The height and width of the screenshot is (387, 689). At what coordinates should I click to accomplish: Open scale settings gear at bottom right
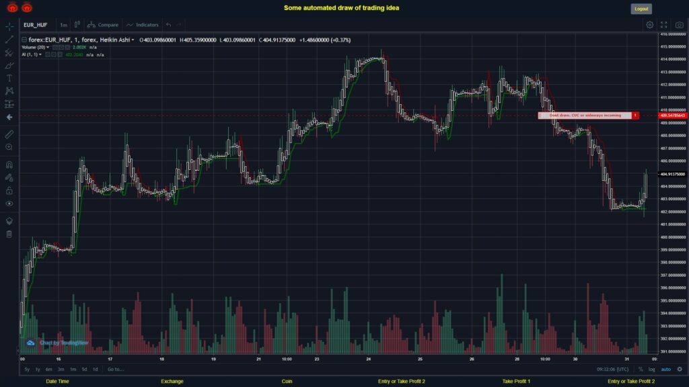point(680,370)
